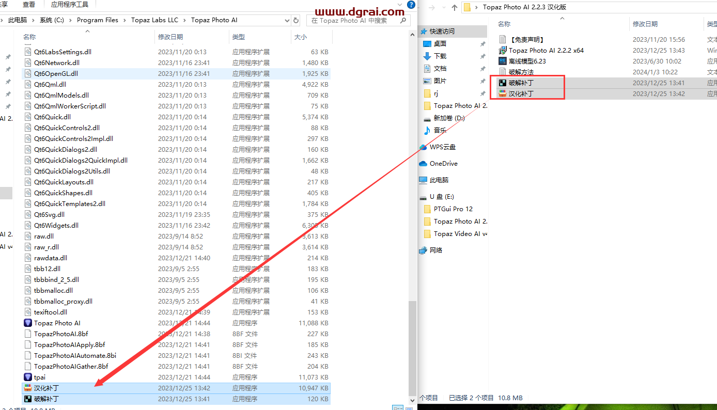Open PTGui Pro 12 folder in navigation tree

point(453,209)
